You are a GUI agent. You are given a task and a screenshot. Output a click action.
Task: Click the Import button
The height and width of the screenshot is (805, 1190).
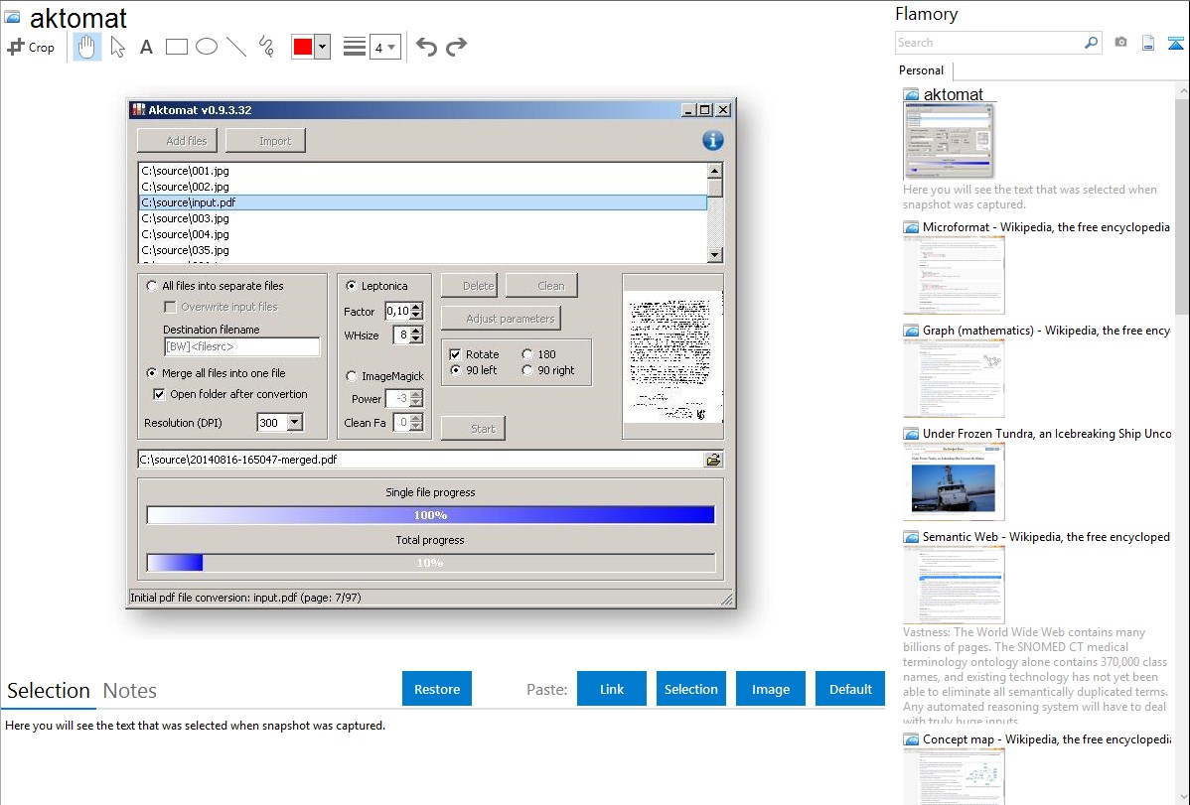coord(265,141)
